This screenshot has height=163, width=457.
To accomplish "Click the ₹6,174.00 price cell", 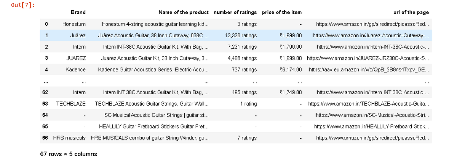I will click(x=291, y=70).
